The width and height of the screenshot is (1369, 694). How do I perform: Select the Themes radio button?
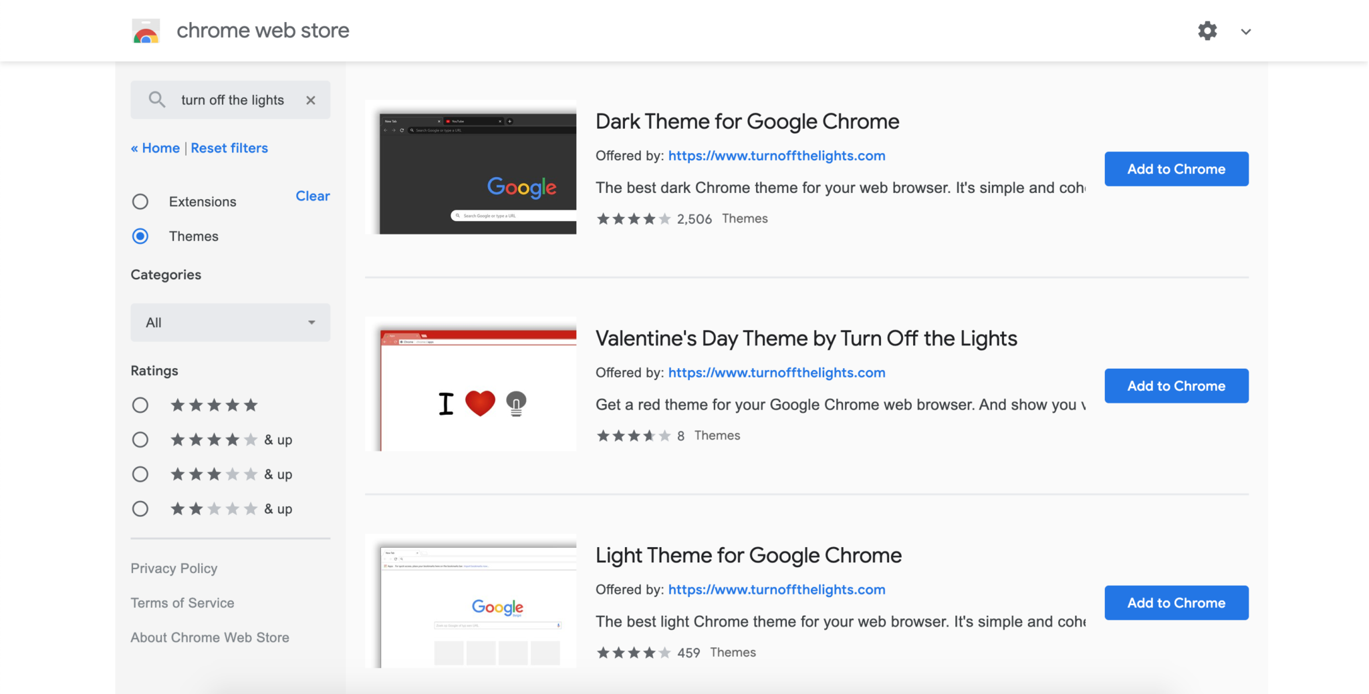(x=140, y=236)
